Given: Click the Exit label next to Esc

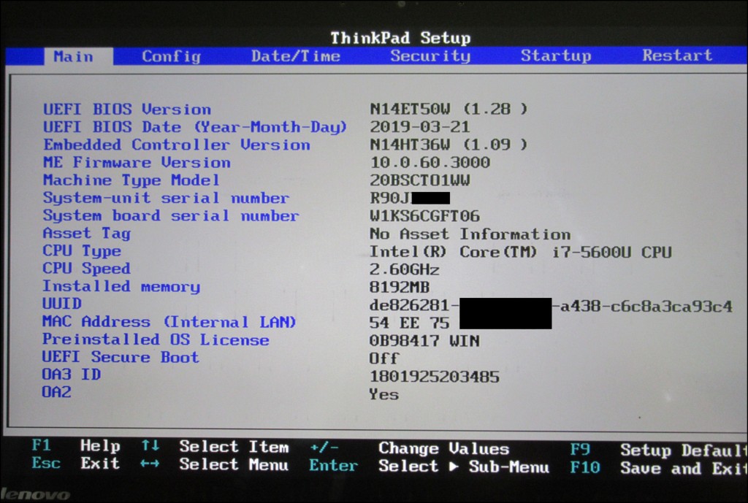Looking at the screenshot, I should click(100, 463).
